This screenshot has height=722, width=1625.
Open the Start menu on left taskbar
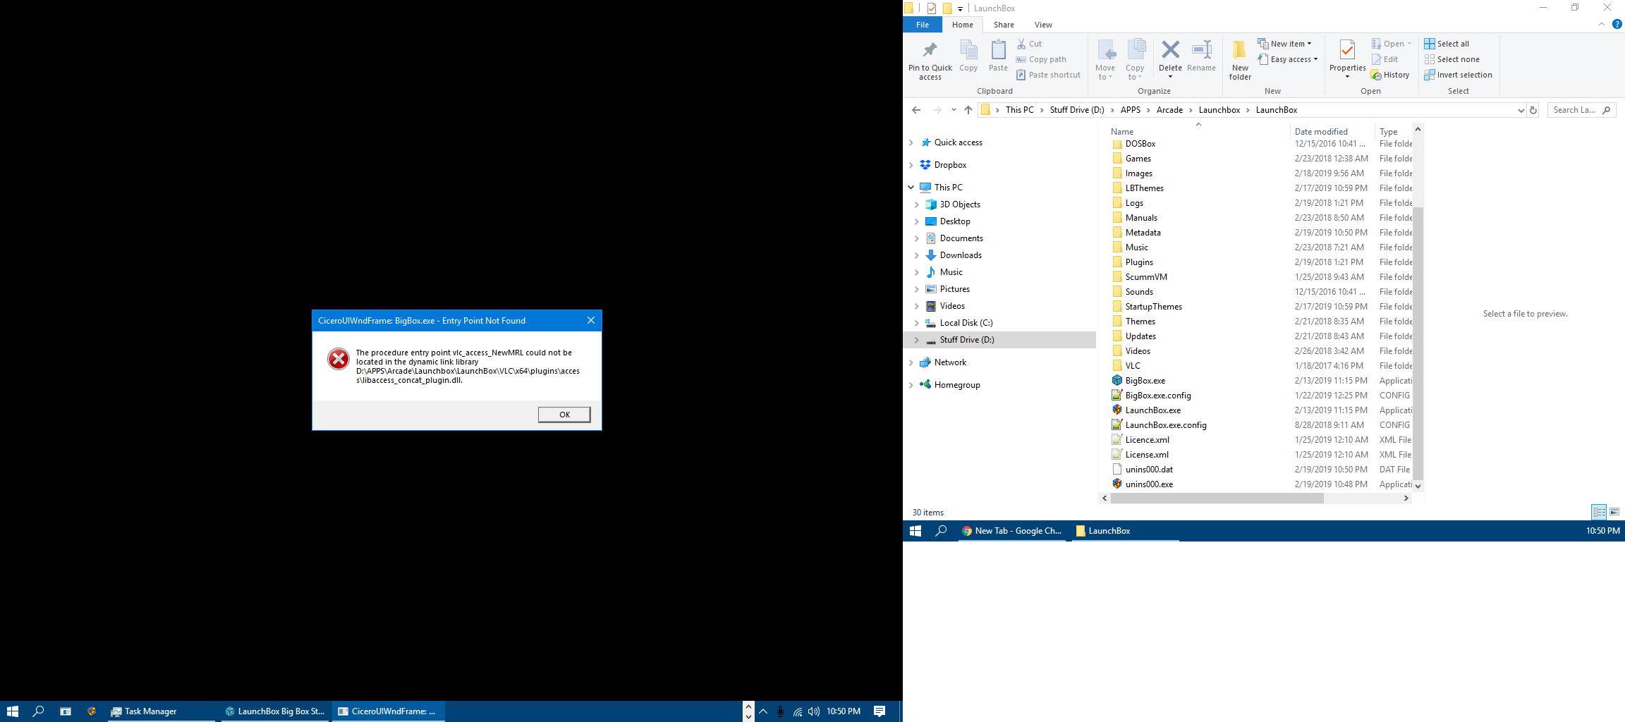(12, 711)
